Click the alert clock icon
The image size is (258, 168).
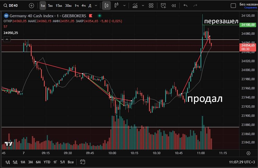click(x=163, y=5)
